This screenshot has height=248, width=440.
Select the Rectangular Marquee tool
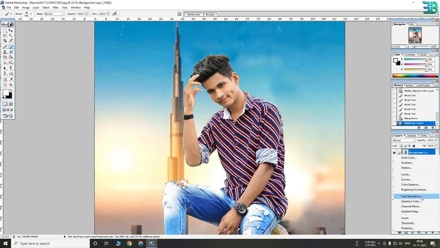point(5,30)
